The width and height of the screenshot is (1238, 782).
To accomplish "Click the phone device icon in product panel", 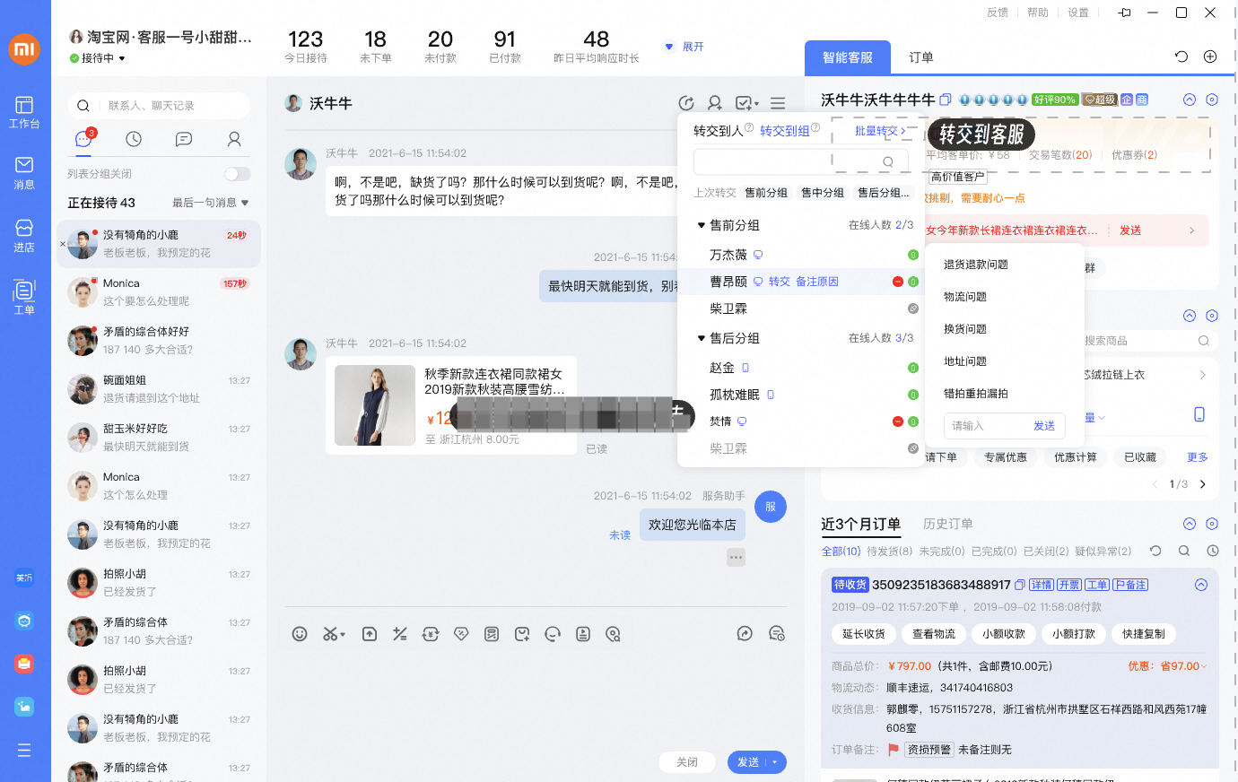I will pyautogui.click(x=1199, y=414).
